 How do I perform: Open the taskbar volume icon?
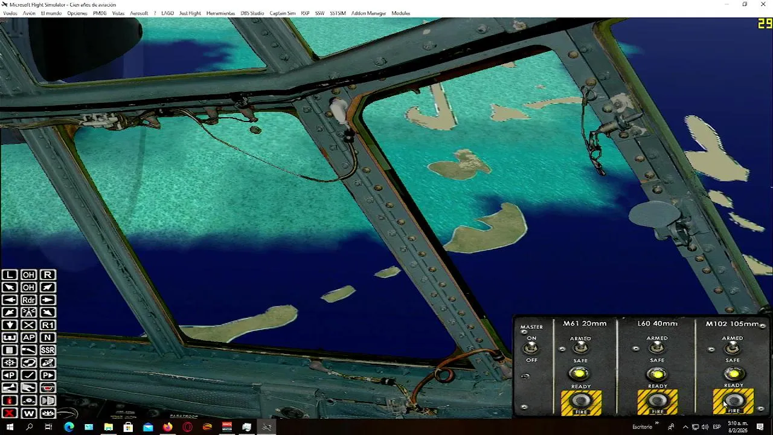[x=705, y=427]
